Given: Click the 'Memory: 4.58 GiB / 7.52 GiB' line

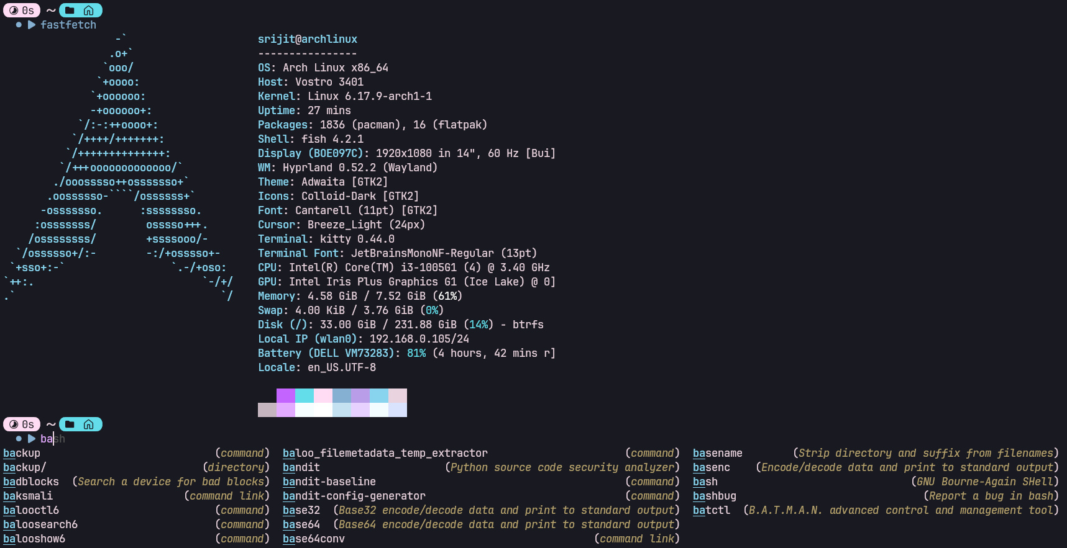Looking at the screenshot, I should click(360, 296).
